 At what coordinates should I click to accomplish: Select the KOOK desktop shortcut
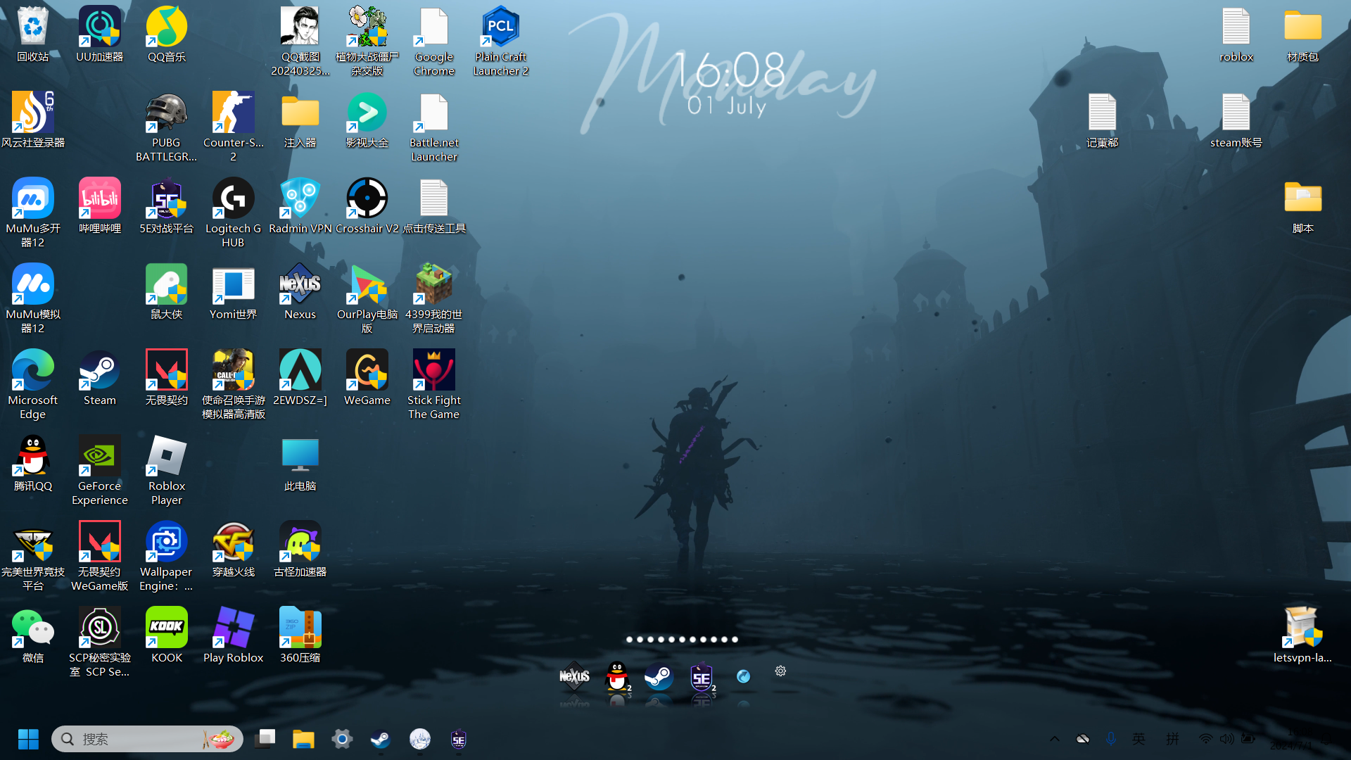[x=167, y=635]
